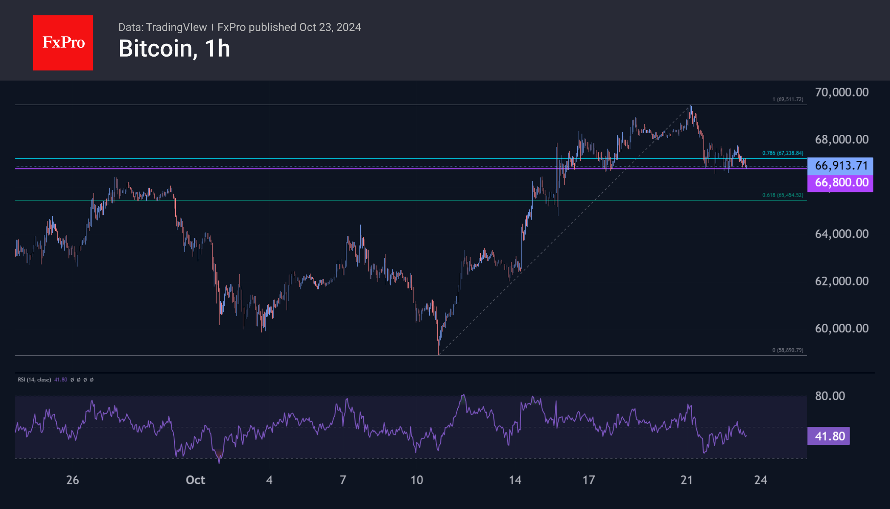Click the 70,000.00 price axis label
Image resolution: width=890 pixels, height=509 pixels.
(842, 92)
